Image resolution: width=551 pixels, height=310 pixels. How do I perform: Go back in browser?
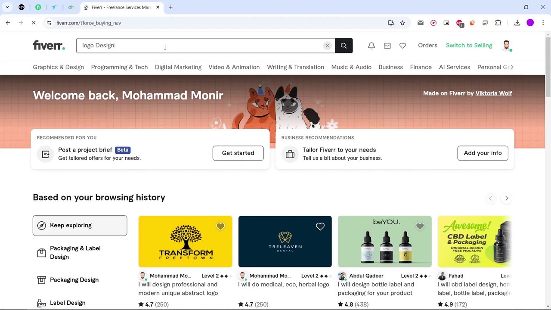click(x=8, y=23)
